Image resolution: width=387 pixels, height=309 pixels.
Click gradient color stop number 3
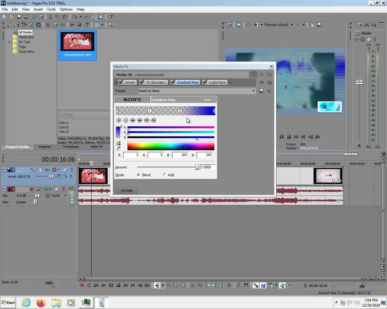[180, 111]
